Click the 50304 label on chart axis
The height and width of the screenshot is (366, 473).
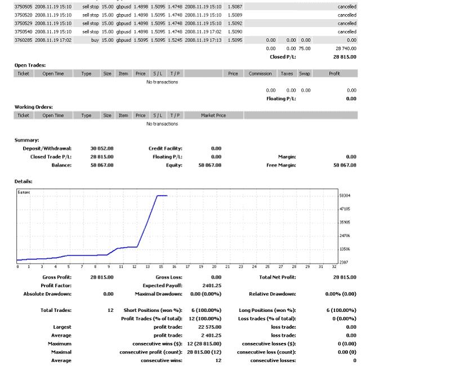(345, 196)
